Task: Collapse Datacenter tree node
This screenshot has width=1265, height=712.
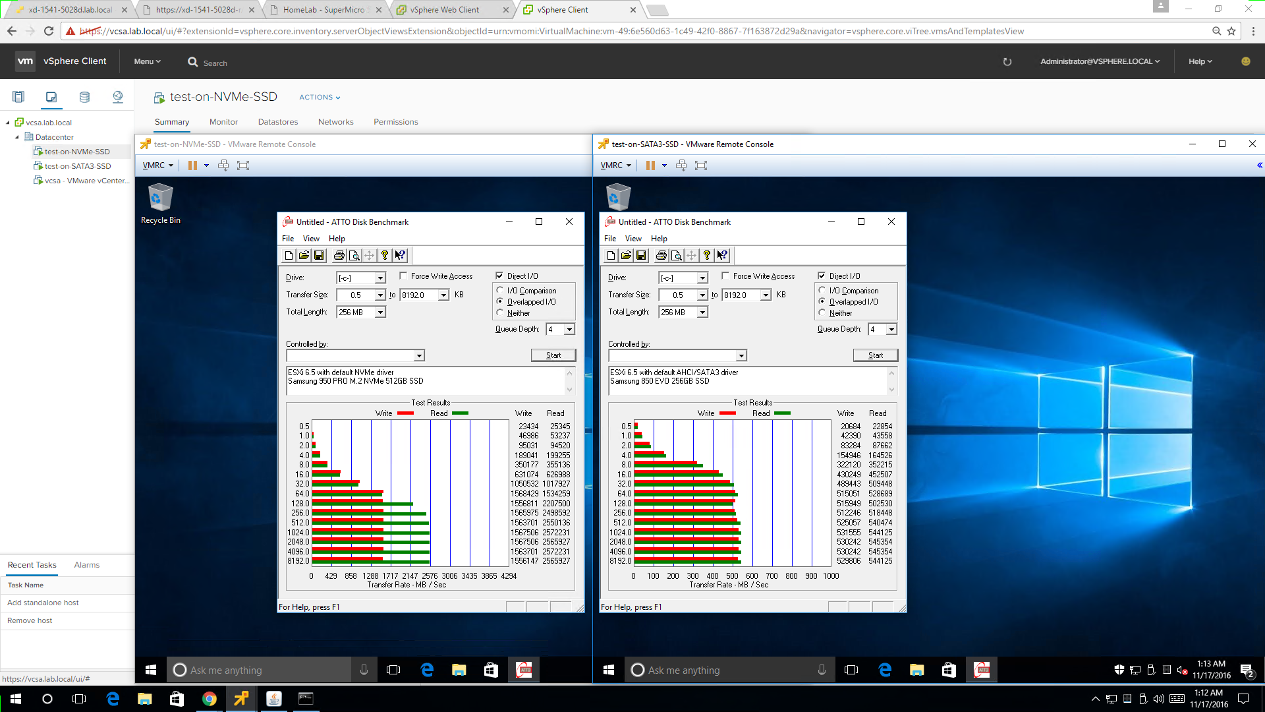Action: pyautogui.click(x=17, y=137)
